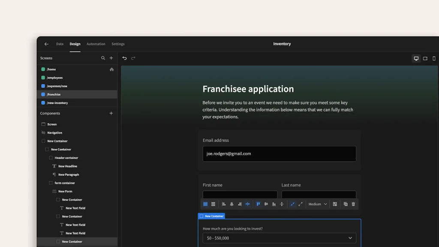Select the /home screen in the sidebar
The width and height of the screenshot is (439, 247).
click(x=51, y=69)
